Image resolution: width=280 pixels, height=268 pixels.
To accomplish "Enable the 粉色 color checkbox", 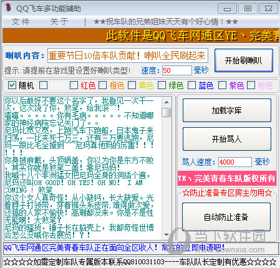I will pyautogui.click(x=251, y=85).
